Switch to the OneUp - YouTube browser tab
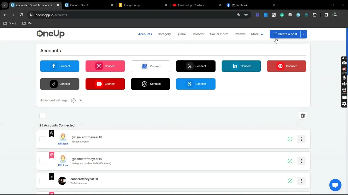Viewport: 348px width, 195px height. (x=197, y=5)
